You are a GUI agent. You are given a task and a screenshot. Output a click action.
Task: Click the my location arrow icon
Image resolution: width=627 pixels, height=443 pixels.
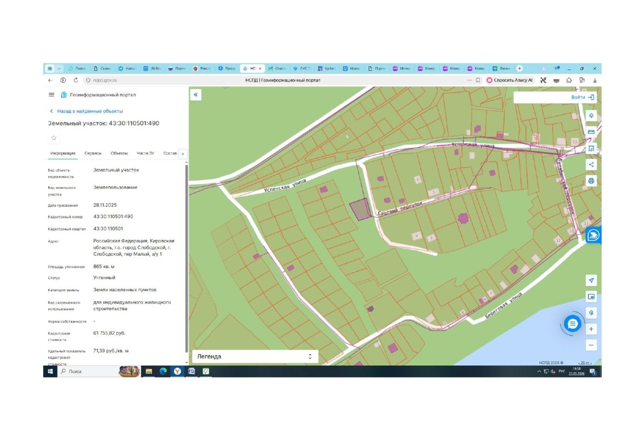click(x=591, y=280)
